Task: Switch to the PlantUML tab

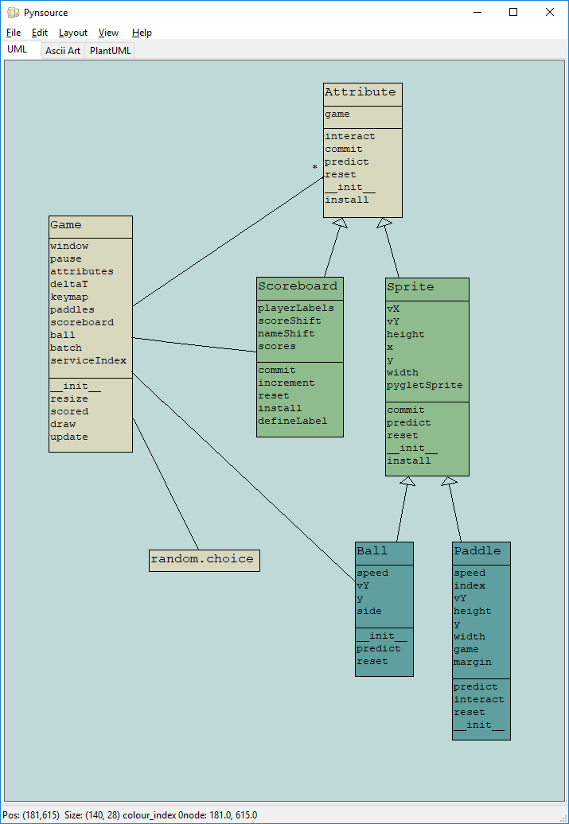Action: tap(111, 51)
